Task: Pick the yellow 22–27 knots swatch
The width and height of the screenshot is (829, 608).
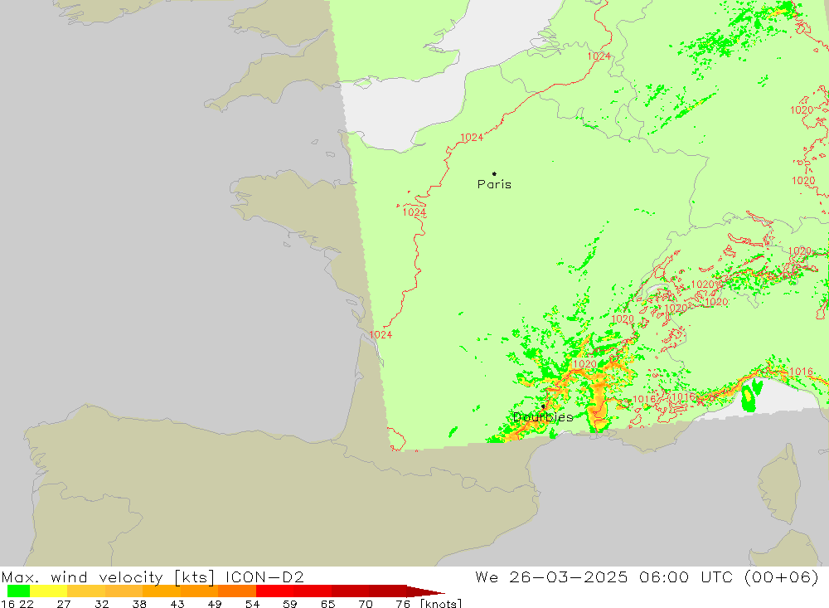Action: [x=49, y=591]
